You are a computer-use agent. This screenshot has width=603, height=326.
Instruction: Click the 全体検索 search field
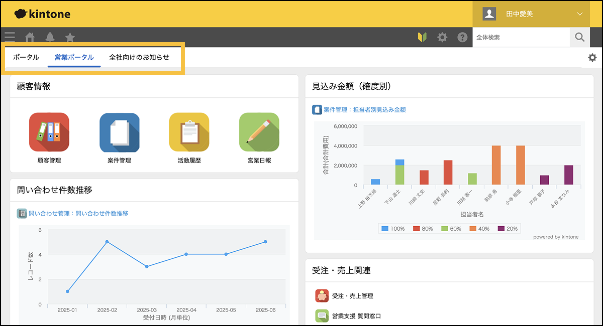[x=521, y=37]
